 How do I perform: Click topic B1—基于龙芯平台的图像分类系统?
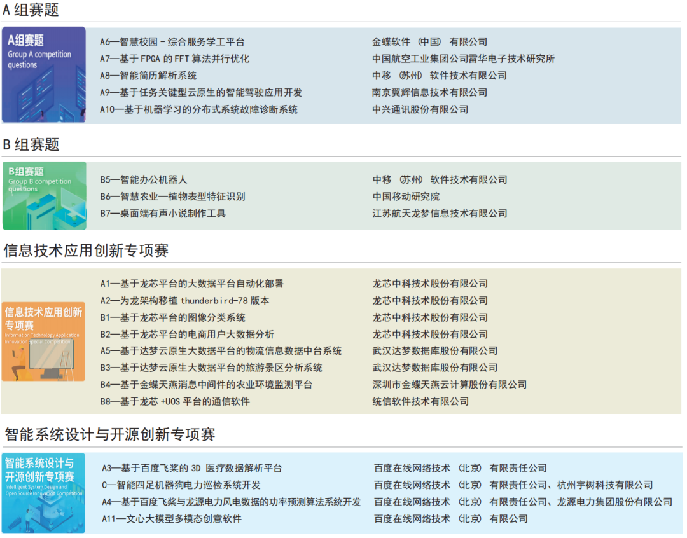tap(172, 317)
